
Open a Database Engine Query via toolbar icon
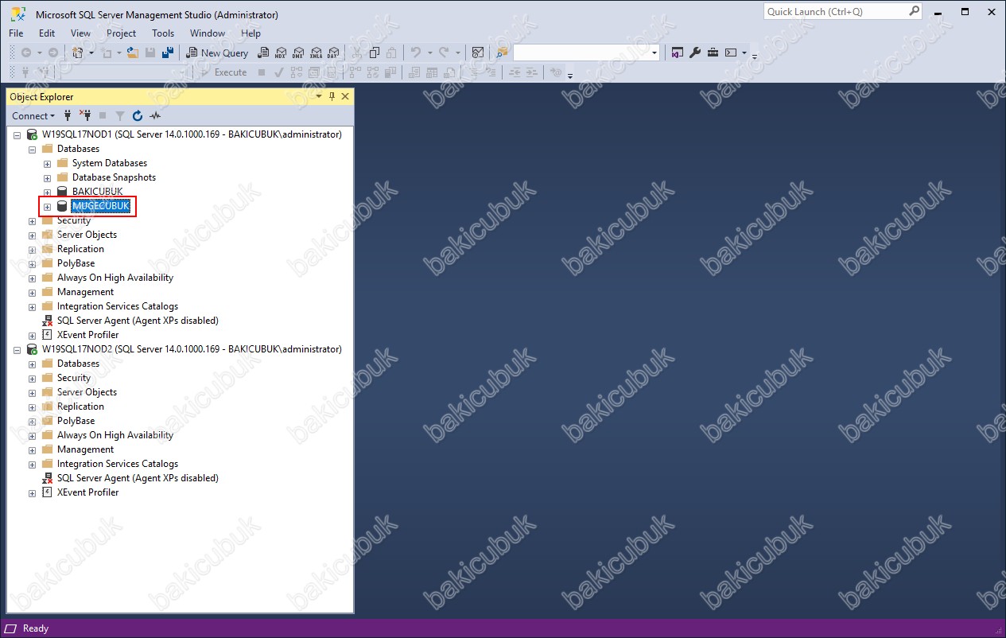(263, 53)
